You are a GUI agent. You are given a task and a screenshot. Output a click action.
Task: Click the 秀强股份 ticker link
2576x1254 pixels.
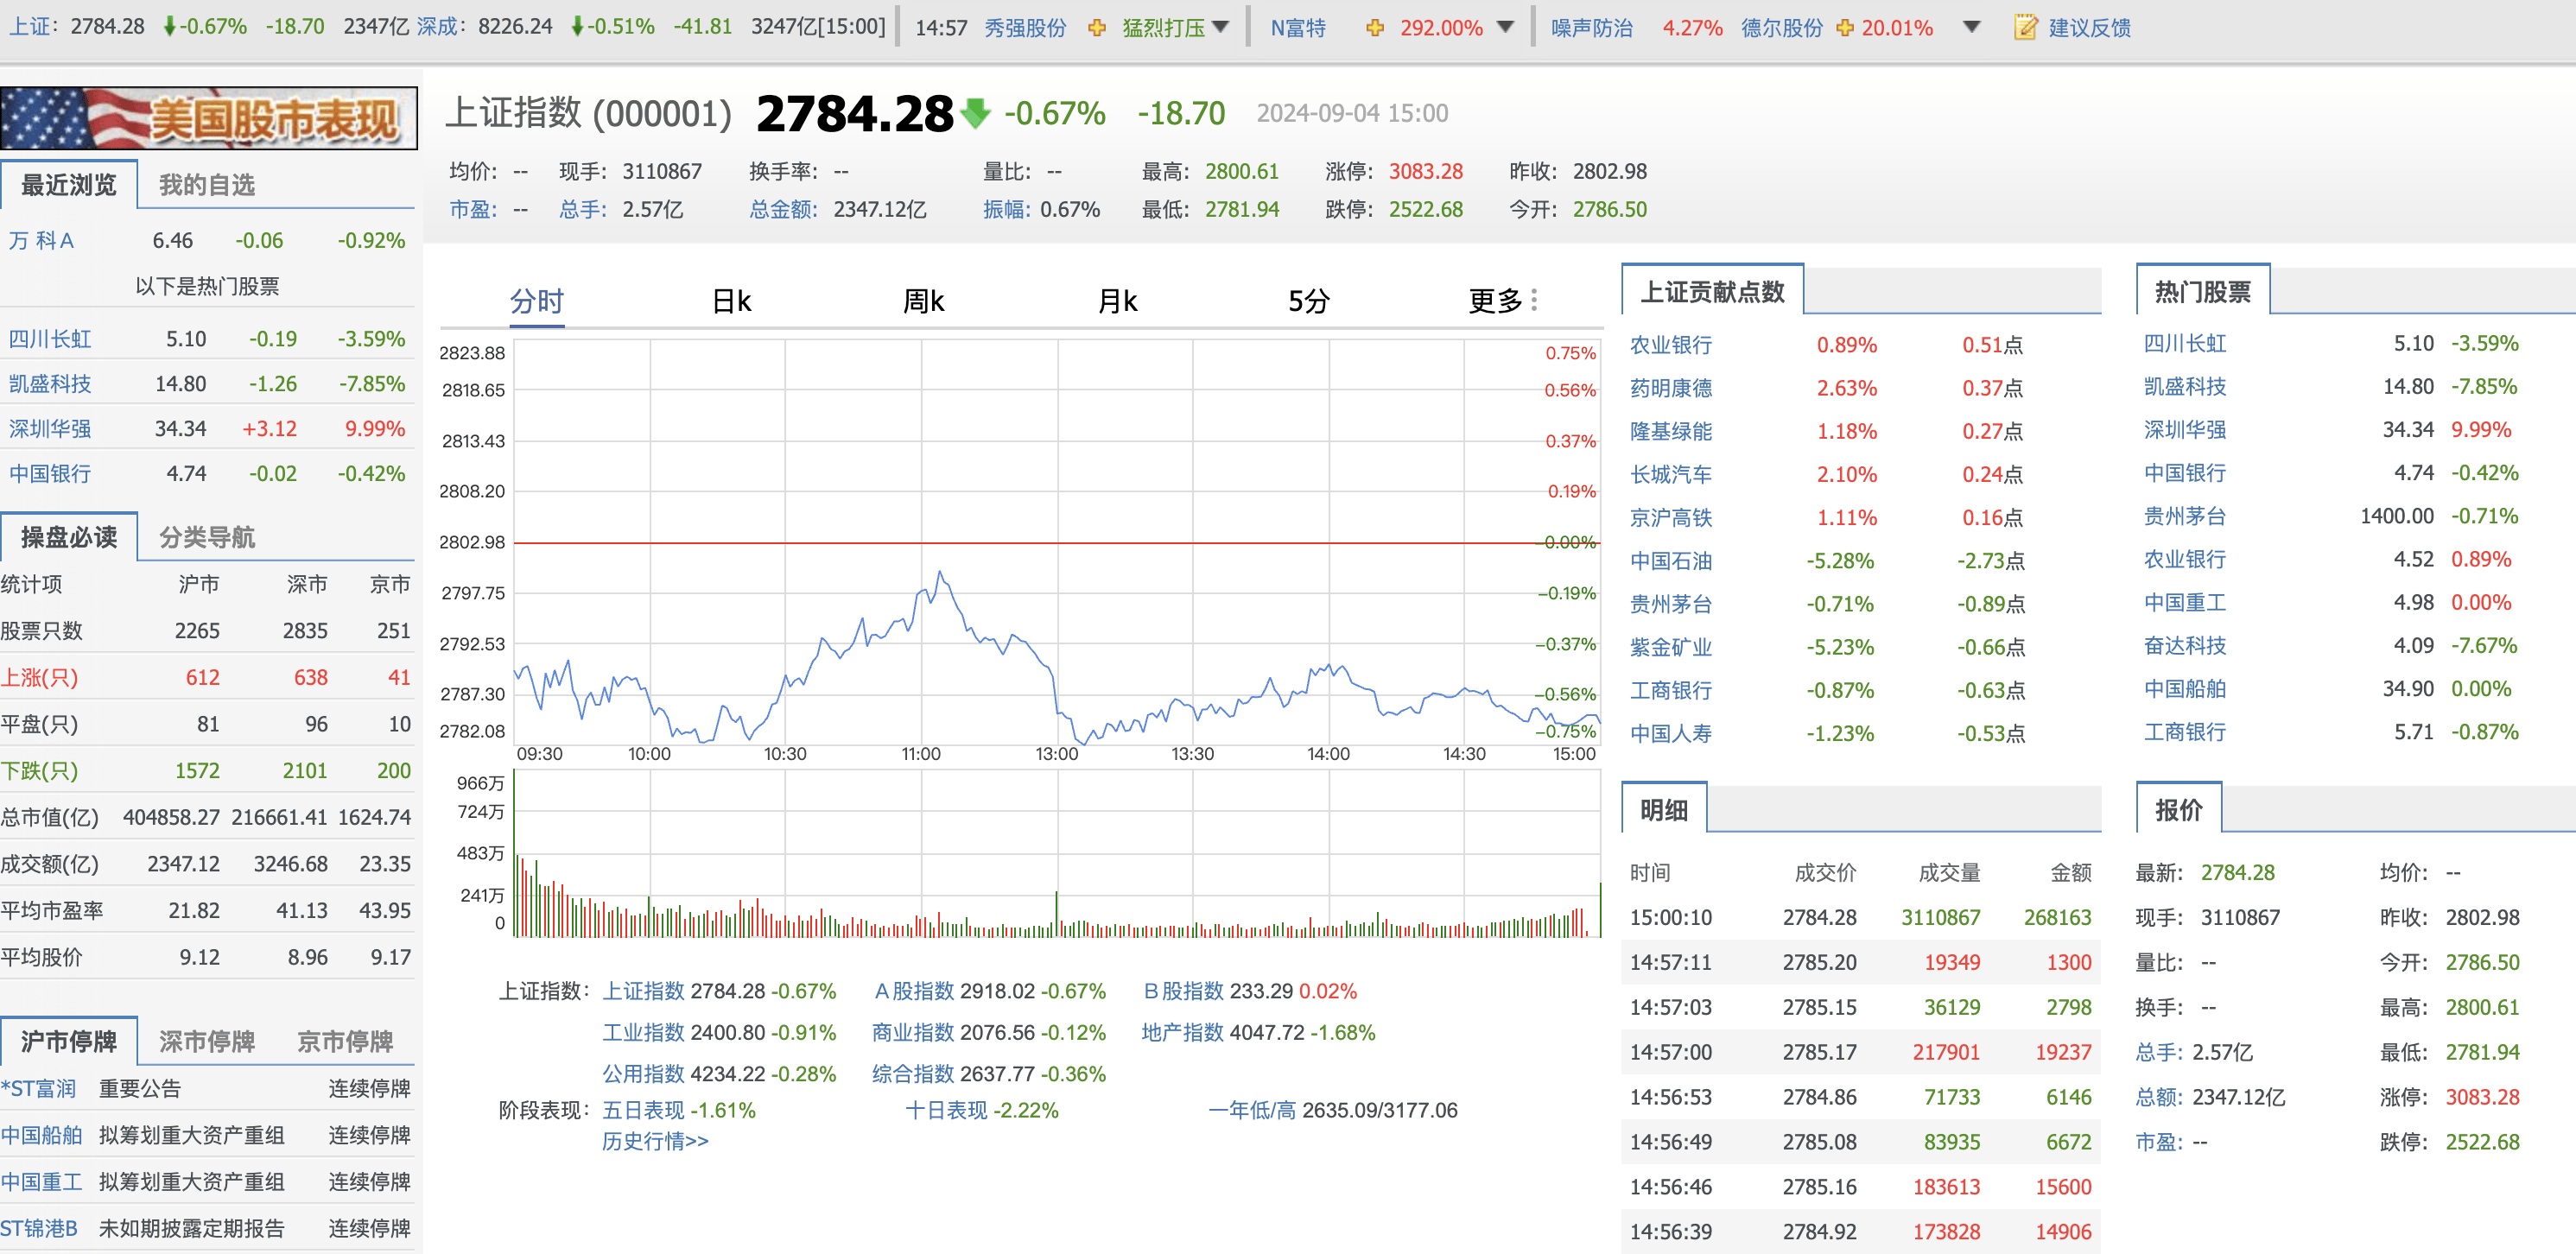(1025, 28)
